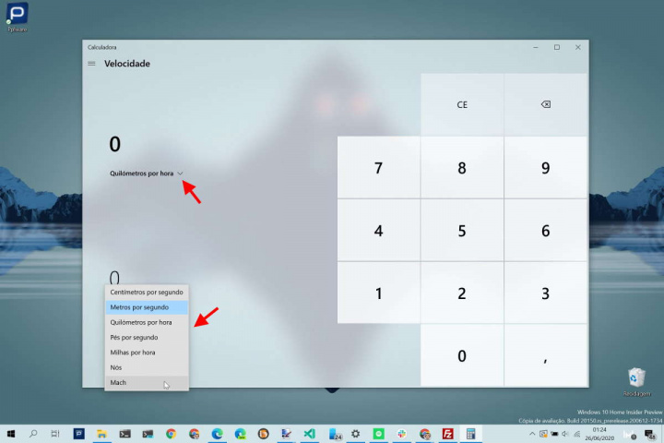Select Metros por segundo from the list

point(146,307)
